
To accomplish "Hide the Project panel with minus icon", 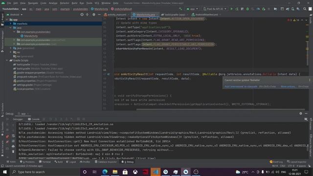I will pyautogui.click(x=99, y=15).
